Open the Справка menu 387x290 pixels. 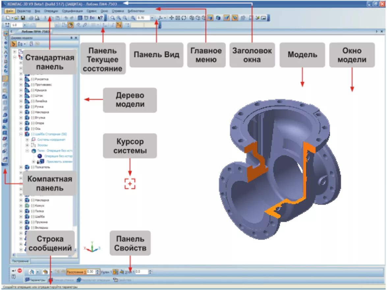[x=118, y=11]
